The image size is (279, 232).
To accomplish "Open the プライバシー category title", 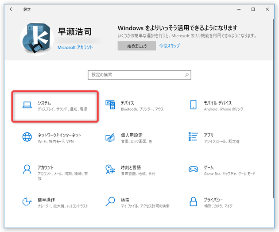I will pyautogui.click(x=213, y=200).
